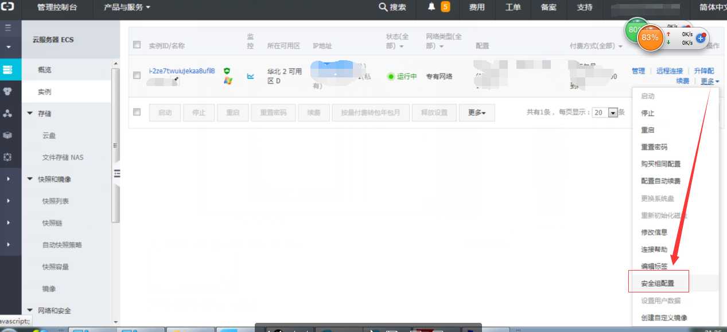Collapse the 网络和安全 section
The image size is (727, 332).
pos(30,310)
